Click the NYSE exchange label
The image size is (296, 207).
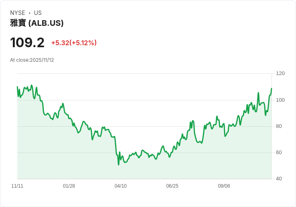pyautogui.click(x=18, y=13)
